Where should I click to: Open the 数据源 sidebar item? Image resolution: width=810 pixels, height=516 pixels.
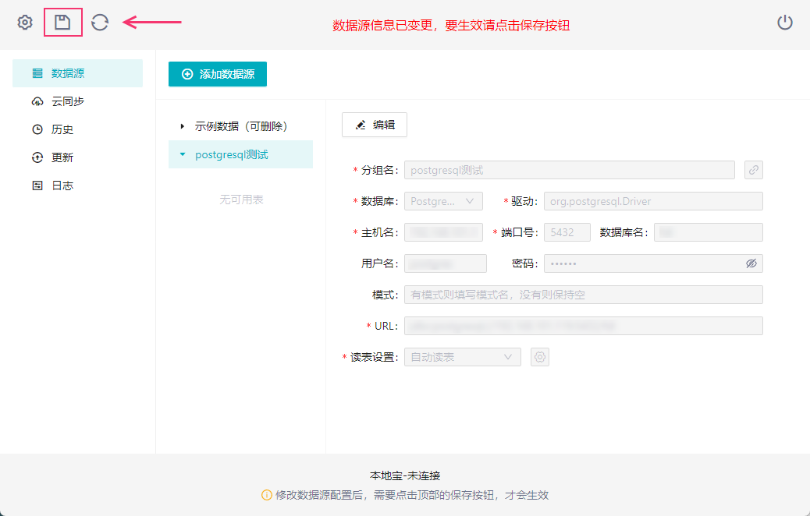[77, 73]
